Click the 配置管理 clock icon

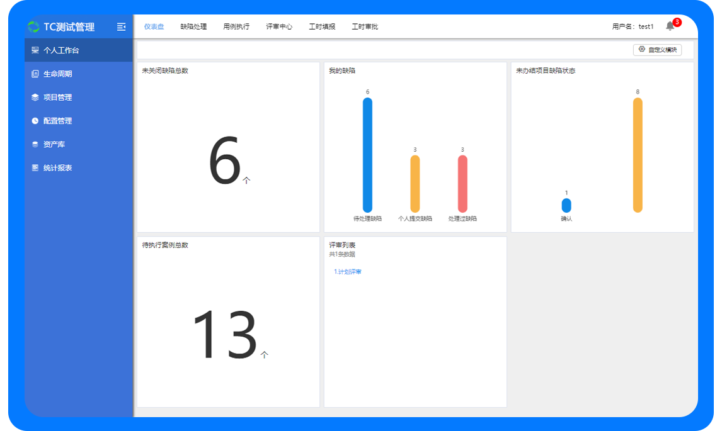[35, 121]
